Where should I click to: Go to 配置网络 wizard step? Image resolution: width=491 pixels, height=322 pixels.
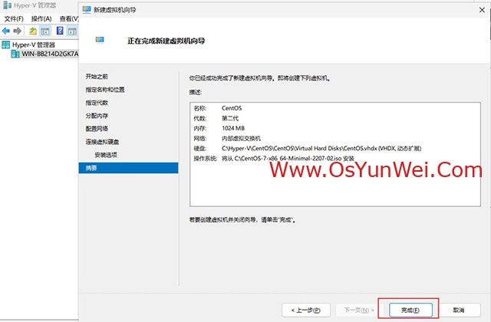97,129
